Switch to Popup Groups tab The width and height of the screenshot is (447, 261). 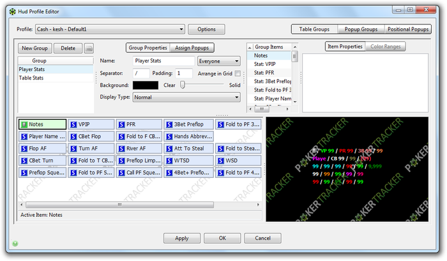click(361, 29)
